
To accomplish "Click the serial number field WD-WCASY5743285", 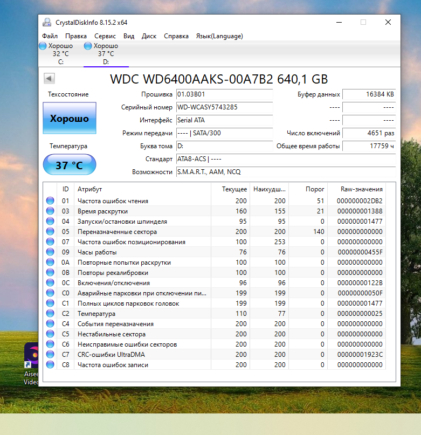I will [224, 107].
